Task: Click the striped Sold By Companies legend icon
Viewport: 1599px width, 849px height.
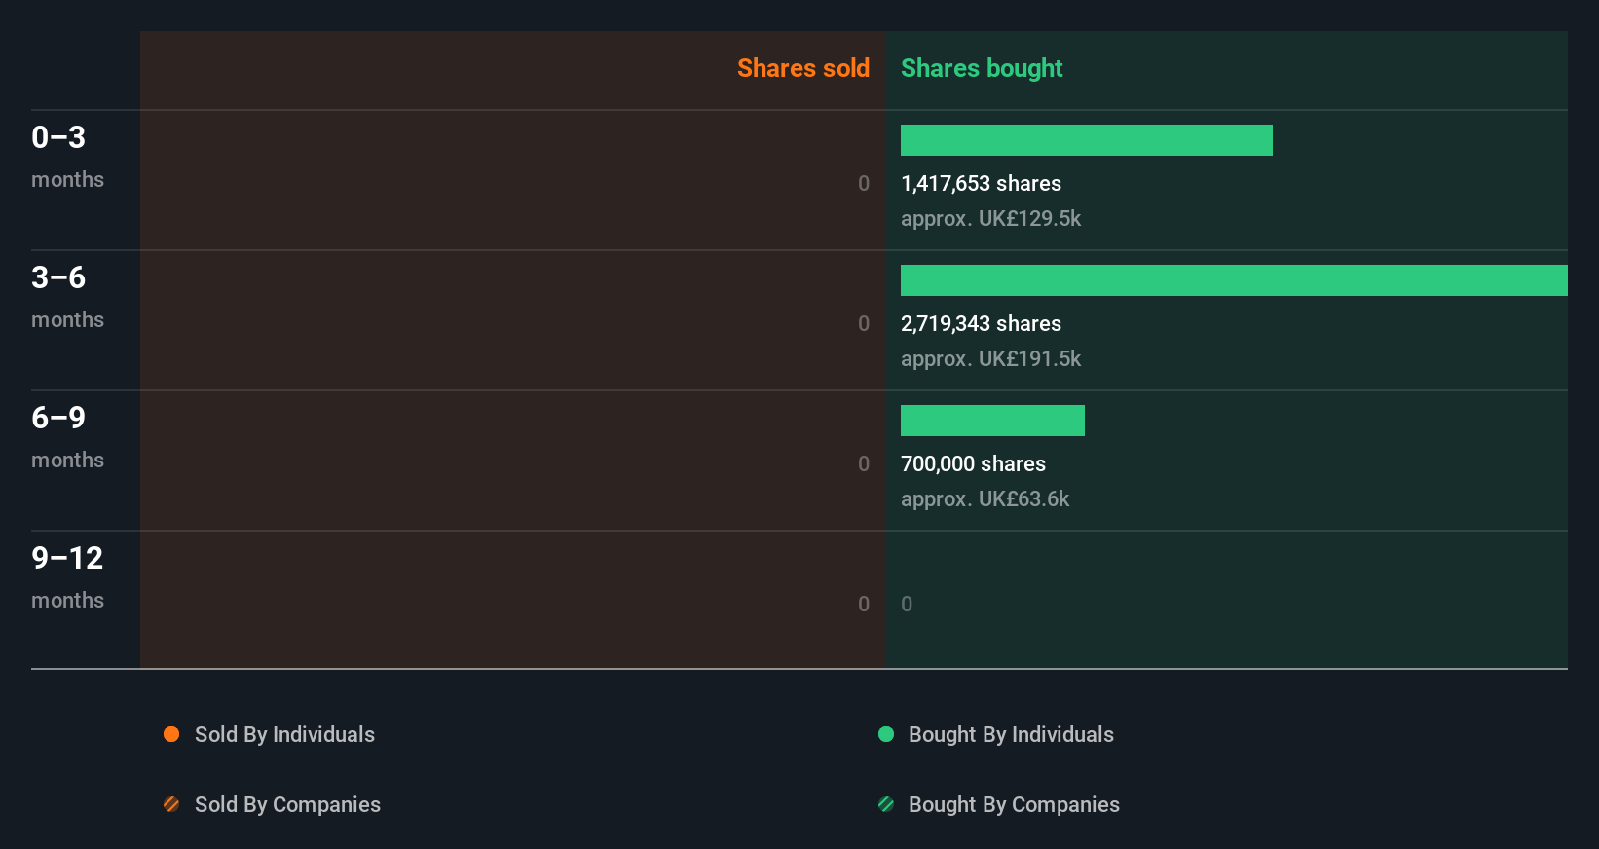Action: 171,804
